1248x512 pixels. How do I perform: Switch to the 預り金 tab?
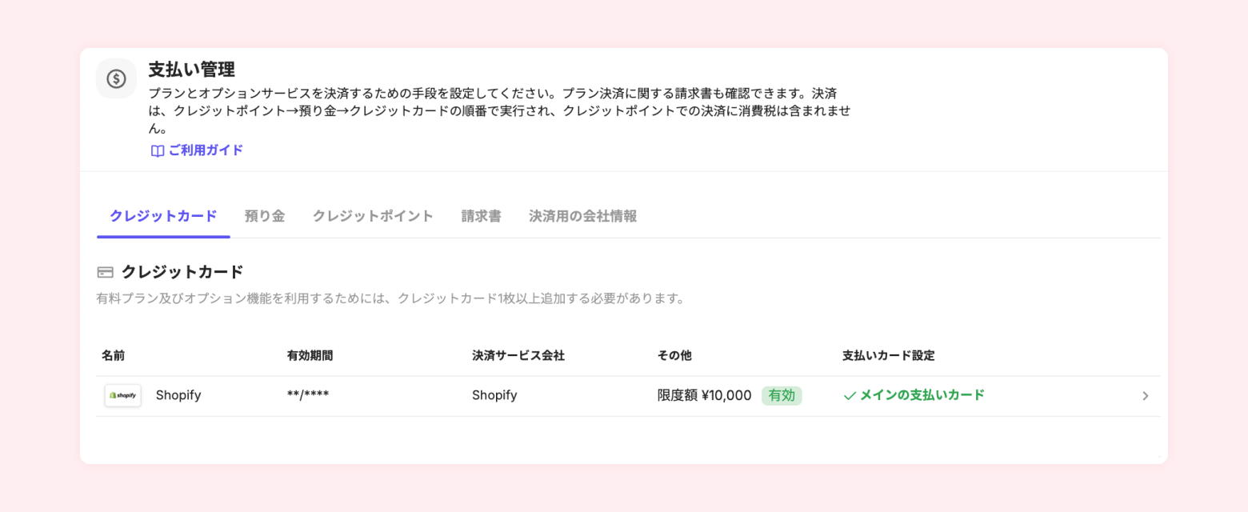(265, 216)
